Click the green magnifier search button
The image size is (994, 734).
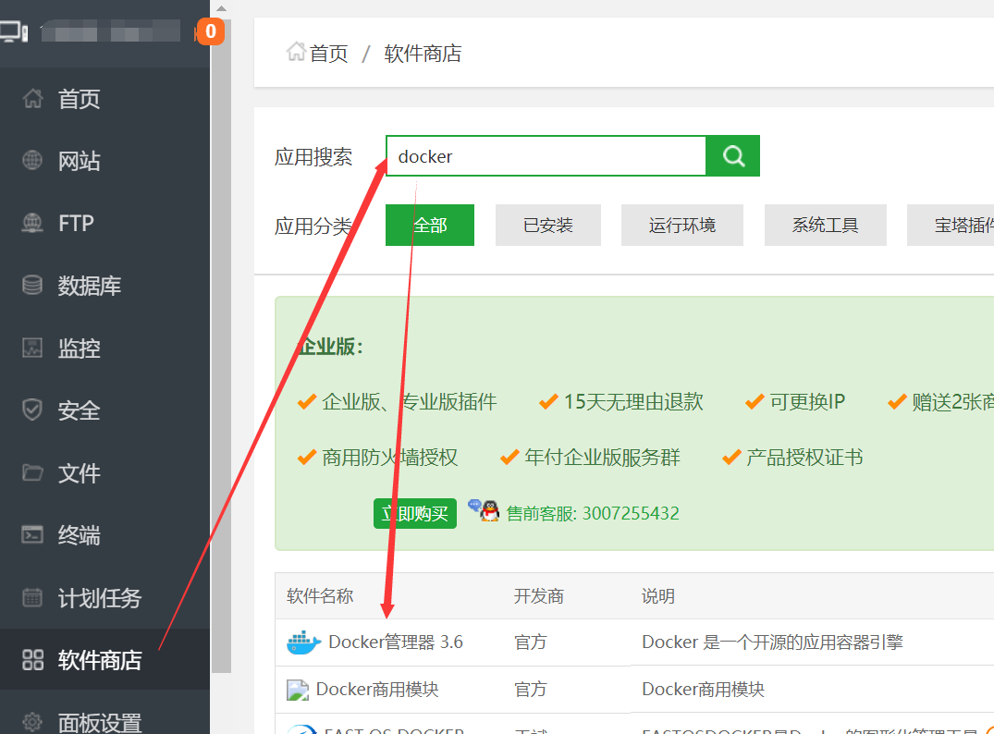click(733, 155)
